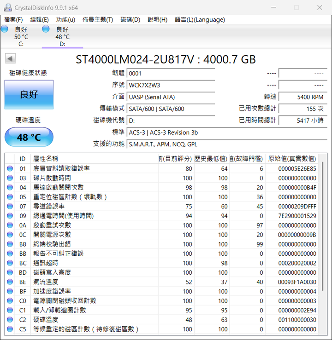The height and width of the screenshot is (340, 332).
Task: Click the status orb of attribute 05
Action: 10,197
